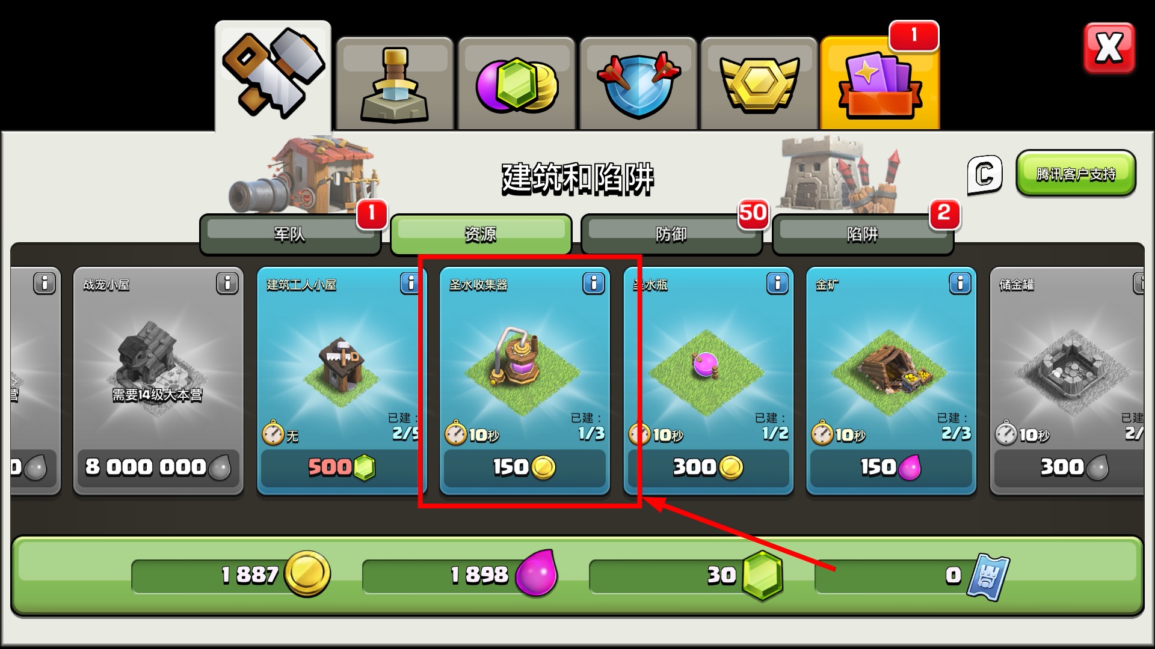This screenshot has height=649, width=1155.
Task: Switch to the 军队 category tab
Action: (x=290, y=234)
